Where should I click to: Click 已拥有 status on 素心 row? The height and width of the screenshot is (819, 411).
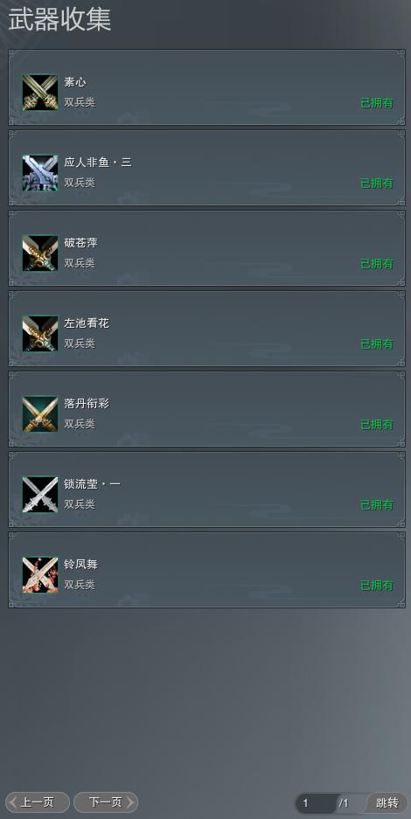tap(377, 103)
